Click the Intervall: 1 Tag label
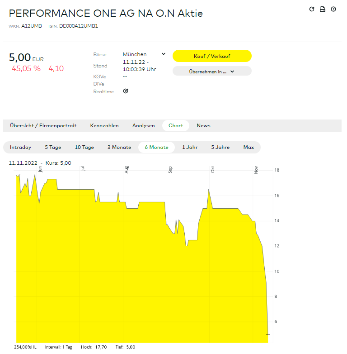The width and height of the screenshot is (347, 354). click(59, 347)
